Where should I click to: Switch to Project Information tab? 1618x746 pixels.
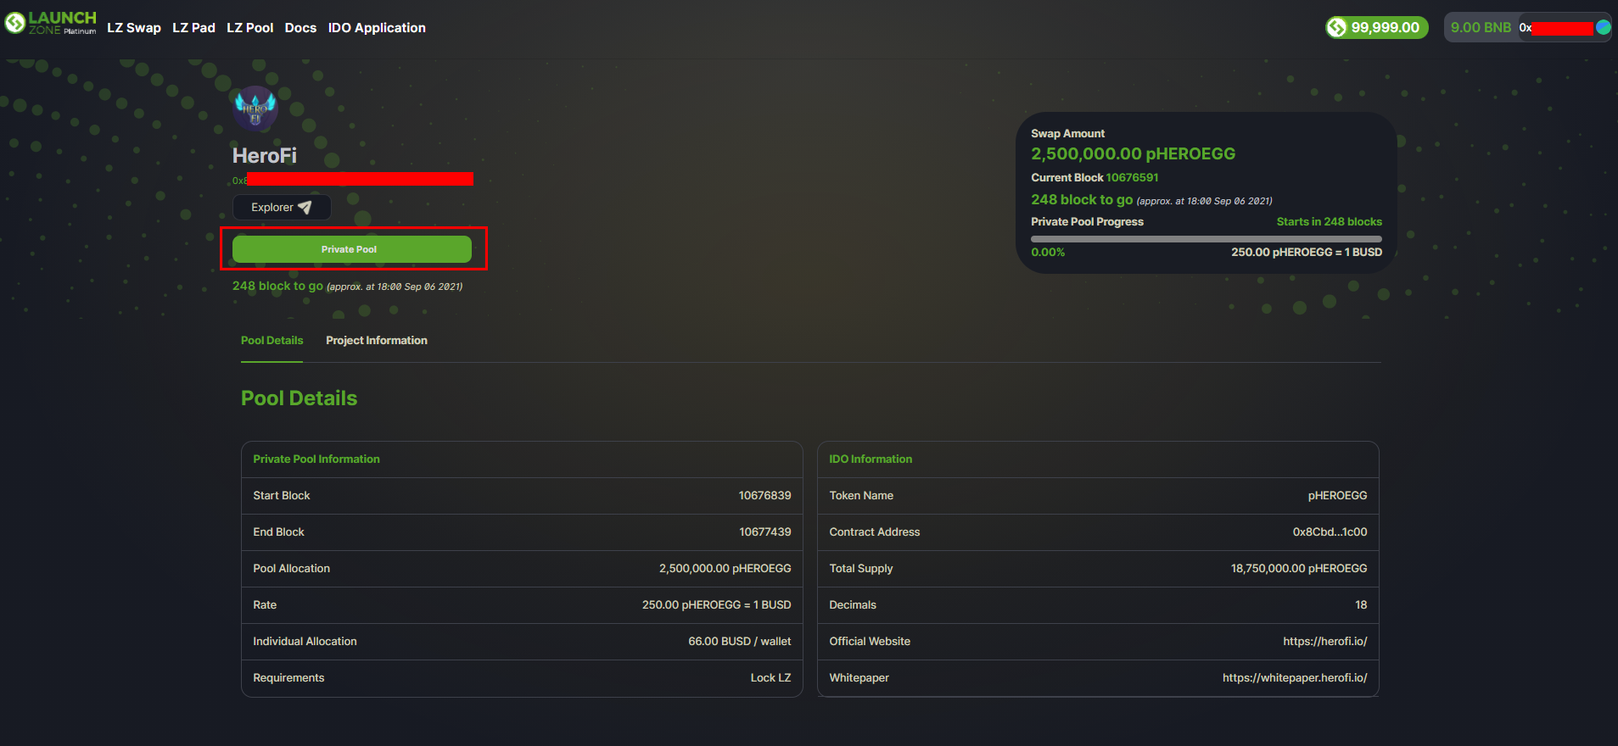tap(377, 340)
